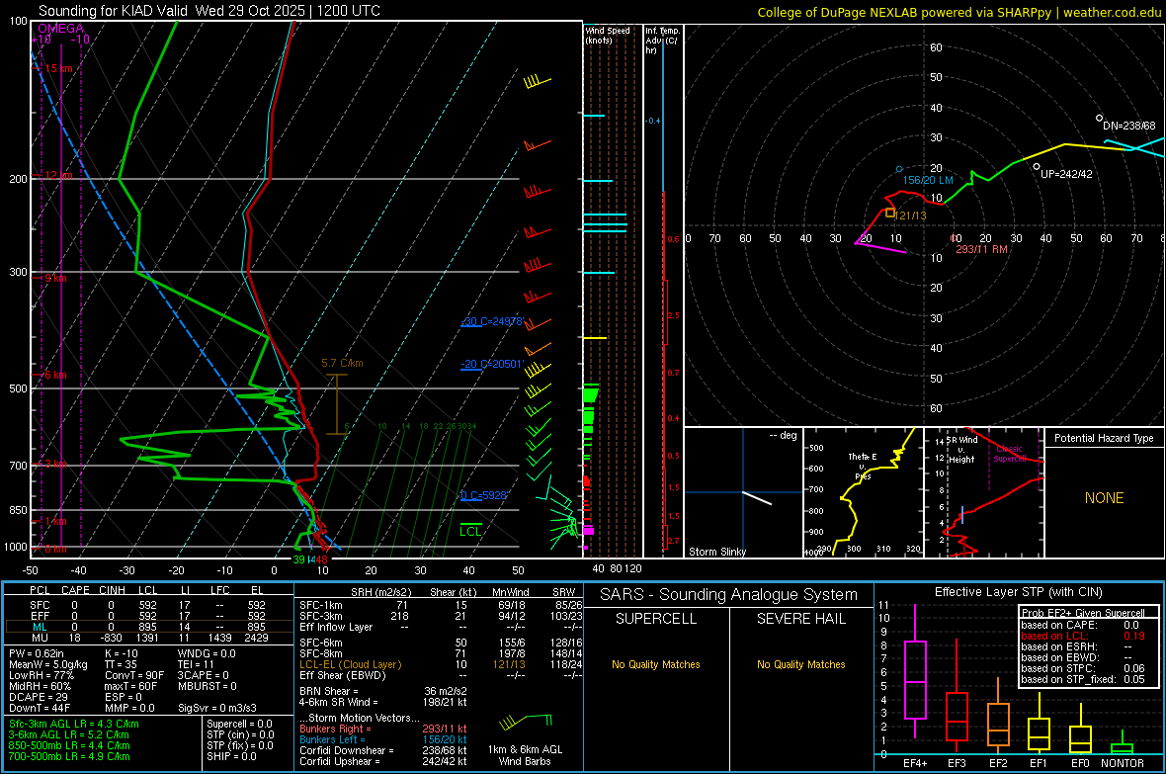This screenshot has height=774, width=1166.
Task: Click the 'Inf. Temp. Adv.' panel heading
Action: (x=662, y=41)
